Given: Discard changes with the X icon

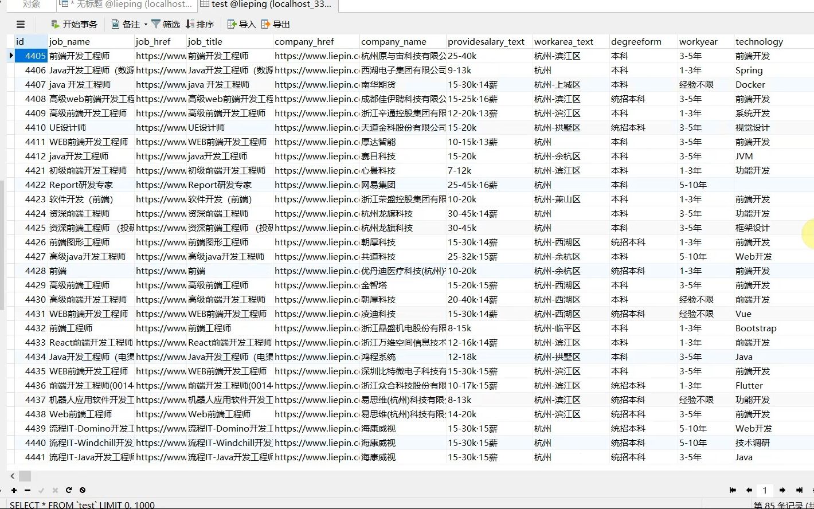Looking at the screenshot, I should click(55, 490).
